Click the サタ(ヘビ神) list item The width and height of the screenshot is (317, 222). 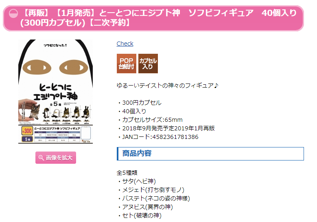[x=136, y=181]
